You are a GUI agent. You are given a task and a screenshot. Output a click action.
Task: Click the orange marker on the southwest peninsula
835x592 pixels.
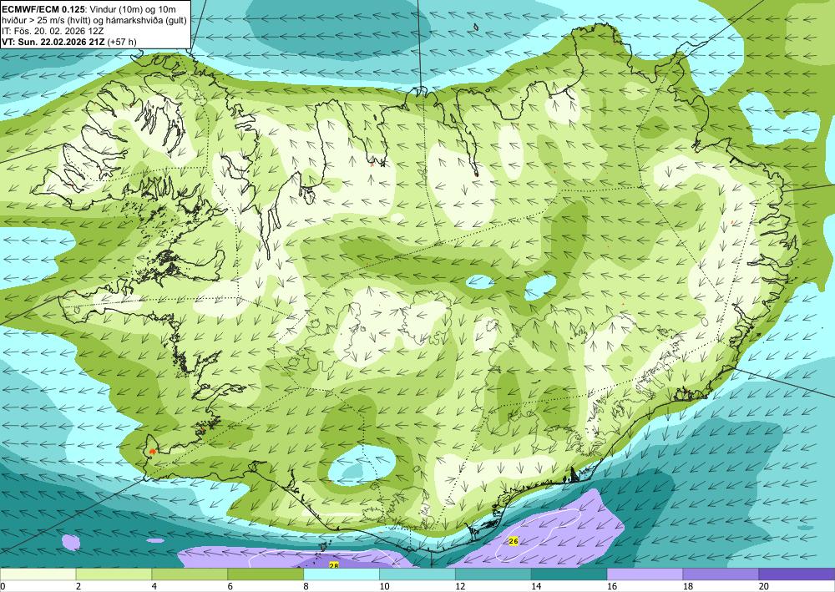[x=152, y=451]
